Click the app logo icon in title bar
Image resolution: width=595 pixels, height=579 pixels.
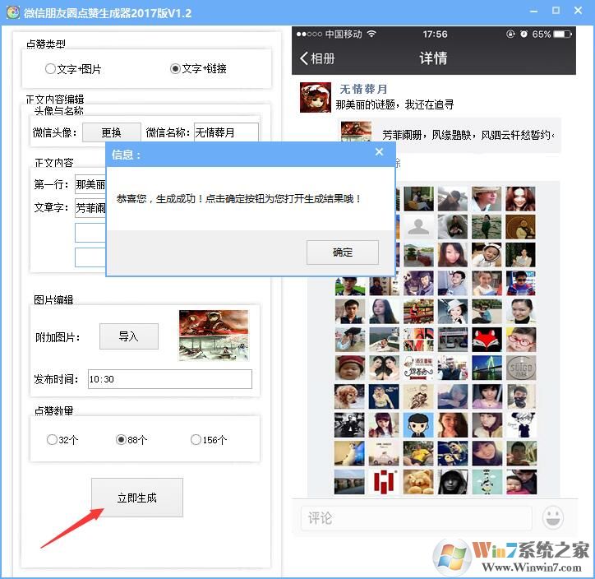coord(12,13)
